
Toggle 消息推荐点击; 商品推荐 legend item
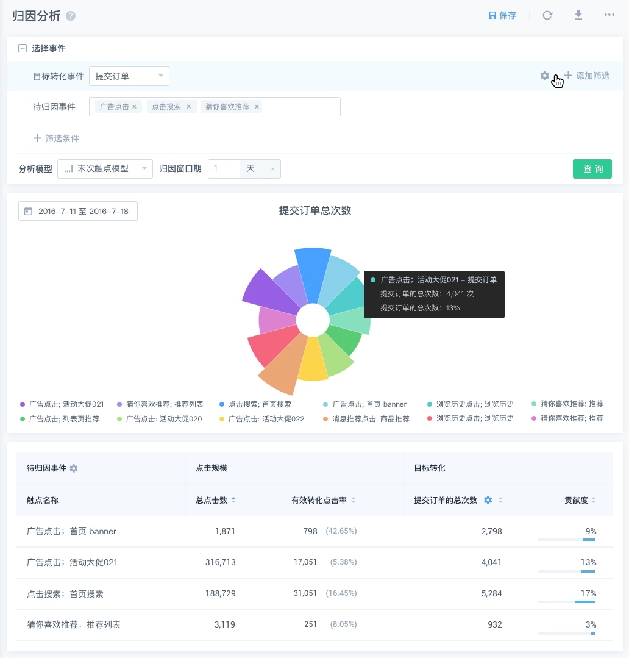[x=366, y=419]
